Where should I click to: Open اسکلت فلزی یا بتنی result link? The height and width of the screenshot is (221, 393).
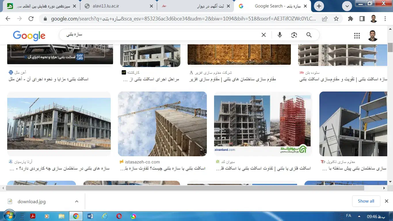pyautogui.click(x=264, y=168)
